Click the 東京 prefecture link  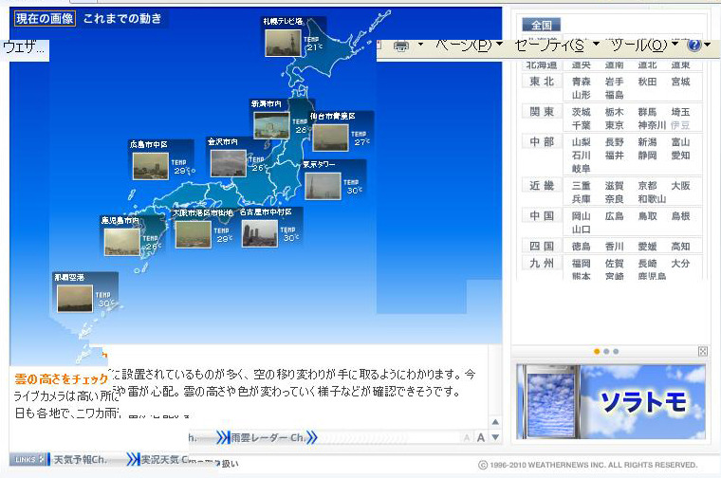tap(615, 125)
